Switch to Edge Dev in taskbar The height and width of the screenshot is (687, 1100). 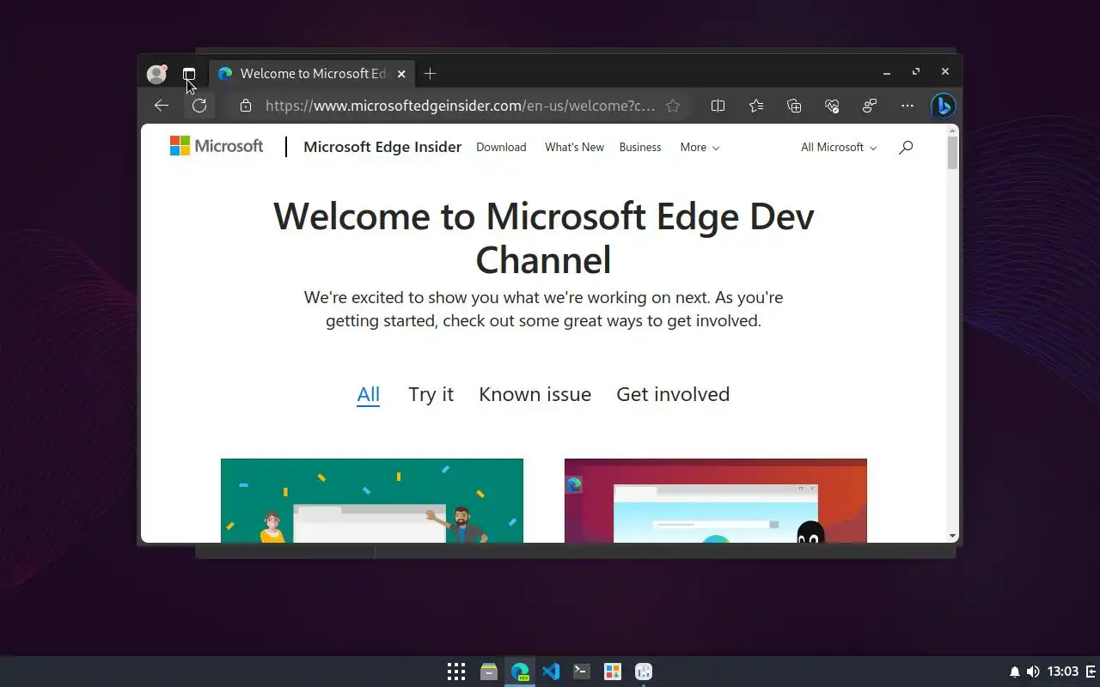[520, 672]
